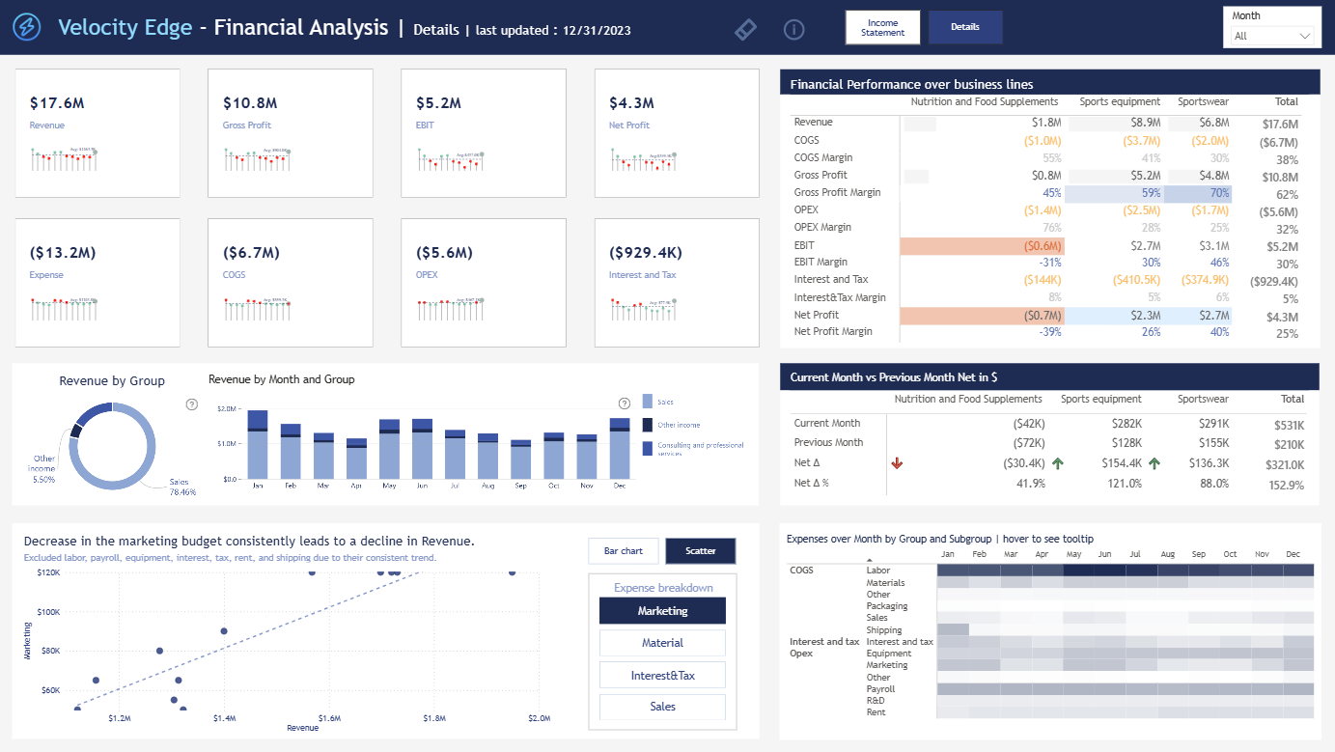Click the Sales legend color swatch

[x=648, y=402]
